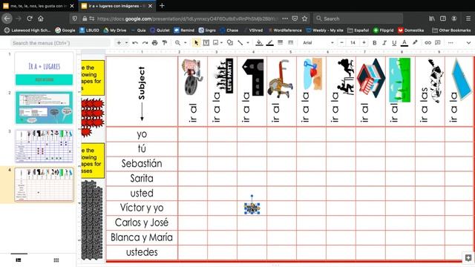
Task: Select the slide 3 thumbnail
Action: (44, 146)
